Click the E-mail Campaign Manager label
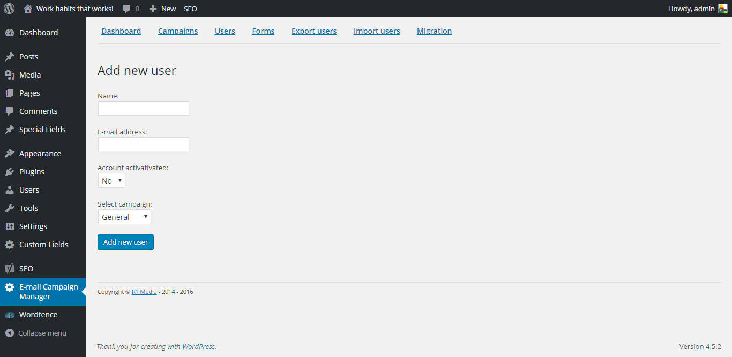732x357 pixels. [49, 292]
